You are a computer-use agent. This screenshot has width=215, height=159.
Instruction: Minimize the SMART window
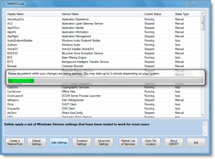tap(187, 3)
